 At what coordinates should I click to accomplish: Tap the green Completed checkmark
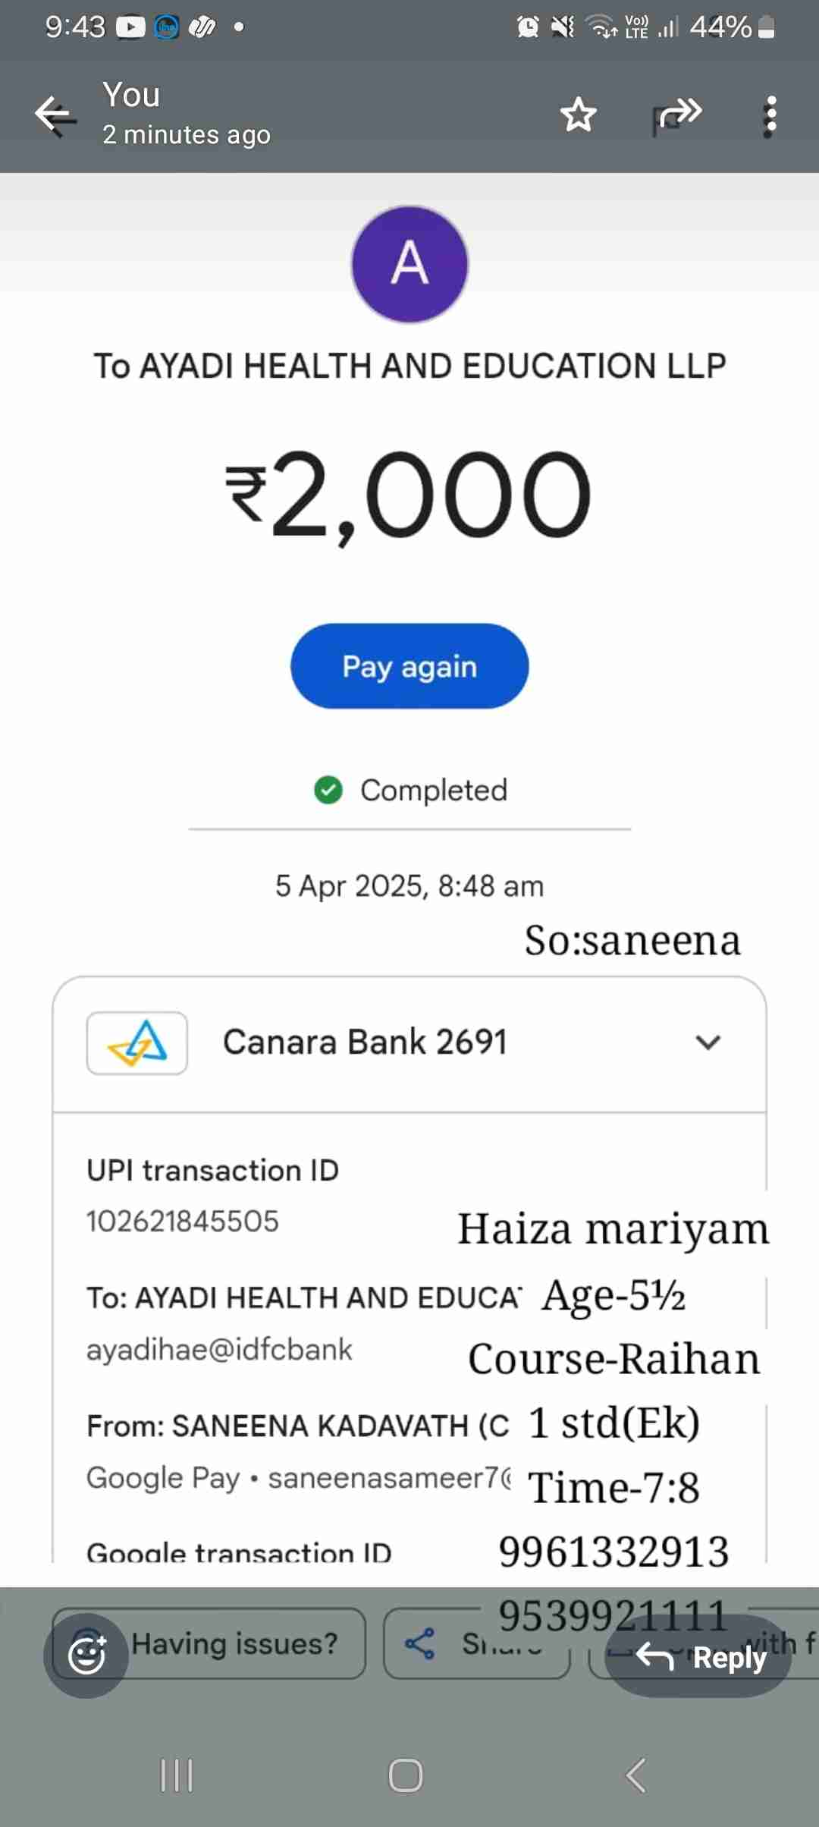tap(328, 790)
